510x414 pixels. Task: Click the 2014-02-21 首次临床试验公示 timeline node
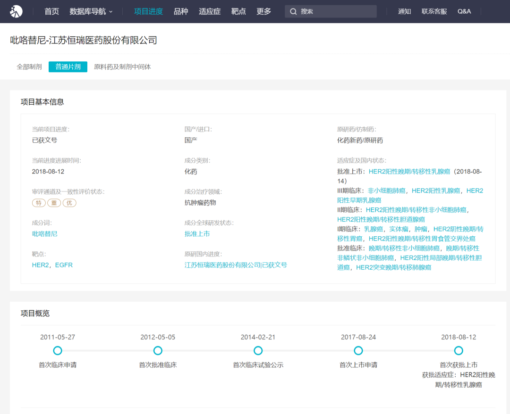258,351
